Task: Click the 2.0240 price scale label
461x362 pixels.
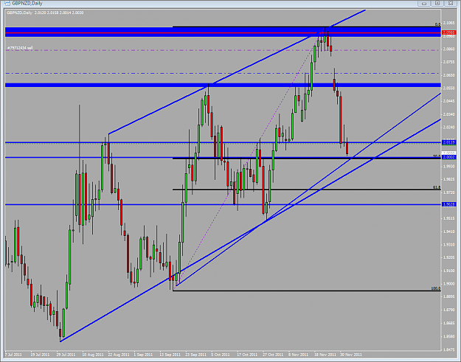Action: 449,128
